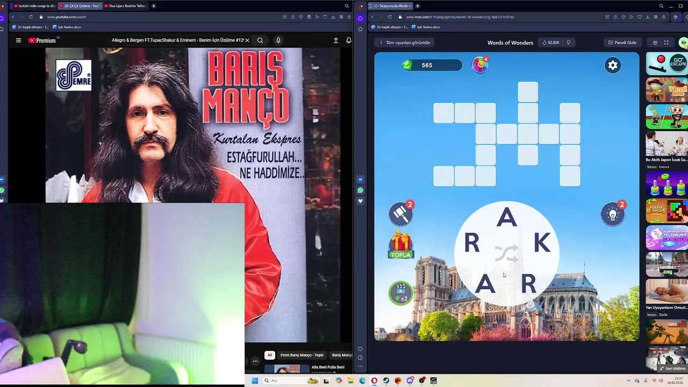Start YouTube voice search microphone

click(278, 40)
